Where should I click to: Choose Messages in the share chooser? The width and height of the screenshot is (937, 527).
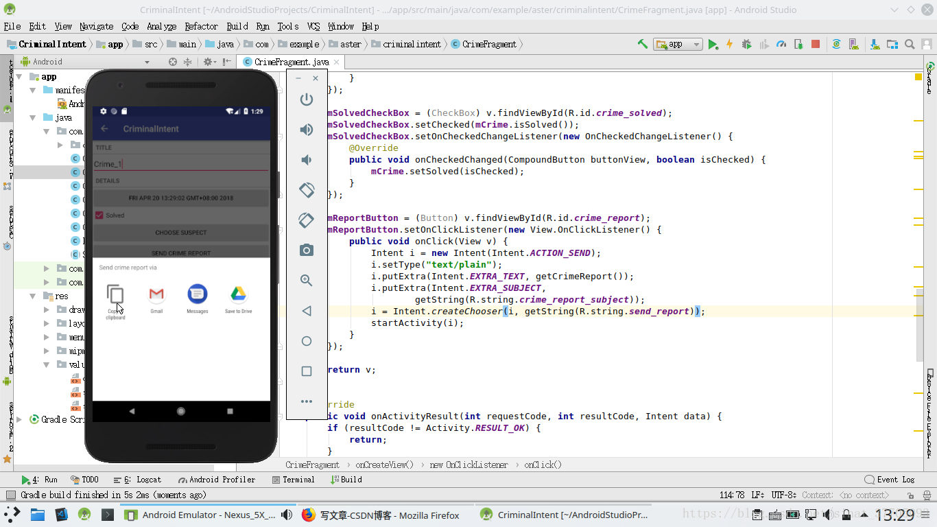click(198, 298)
